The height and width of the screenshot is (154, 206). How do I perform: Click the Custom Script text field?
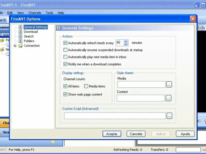[115, 116]
